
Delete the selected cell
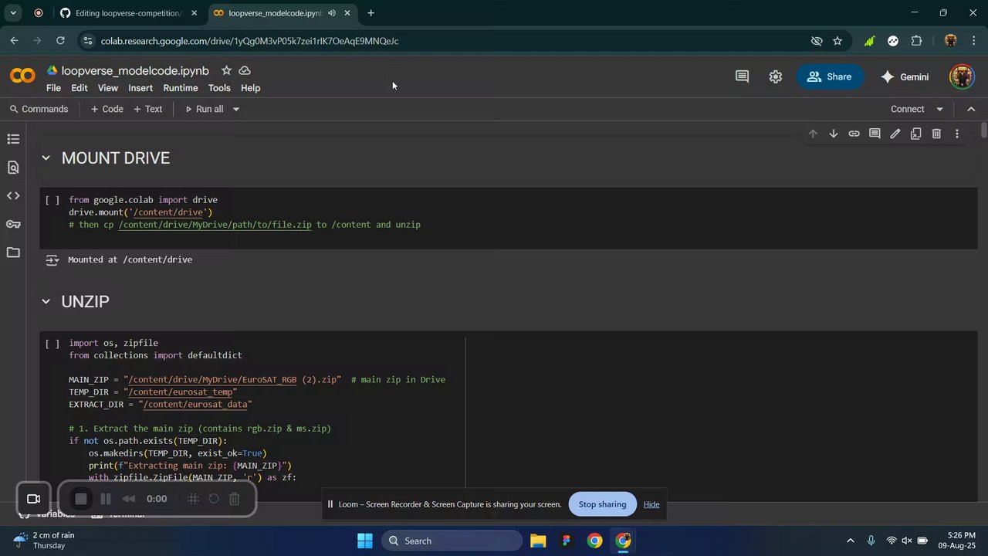pyautogui.click(x=936, y=134)
